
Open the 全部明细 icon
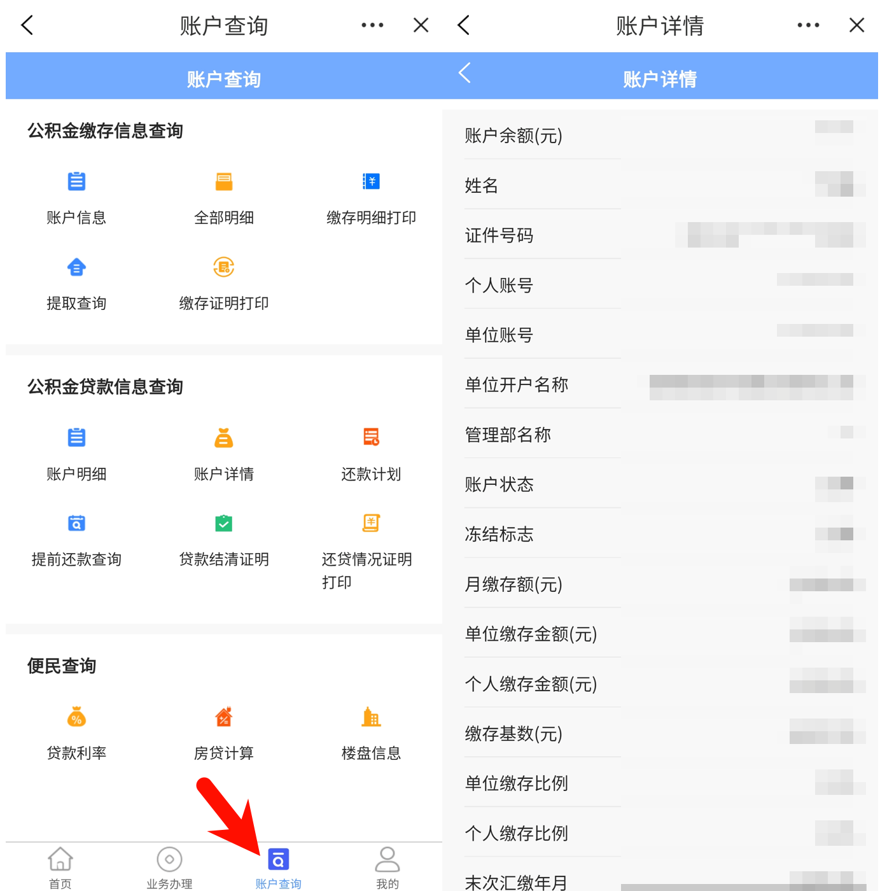(223, 182)
